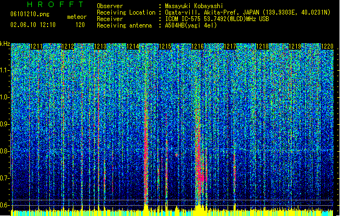Viewport: 340px width, 216px height.
Task: Click the ICOM IC-575 receiver text
Action: tap(217, 19)
